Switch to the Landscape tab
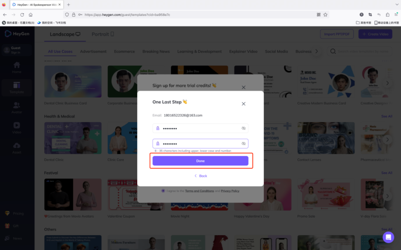The image size is (401, 250). point(65,34)
